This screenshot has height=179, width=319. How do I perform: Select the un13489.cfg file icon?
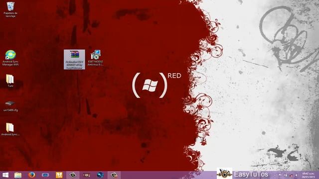click(10, 106)
